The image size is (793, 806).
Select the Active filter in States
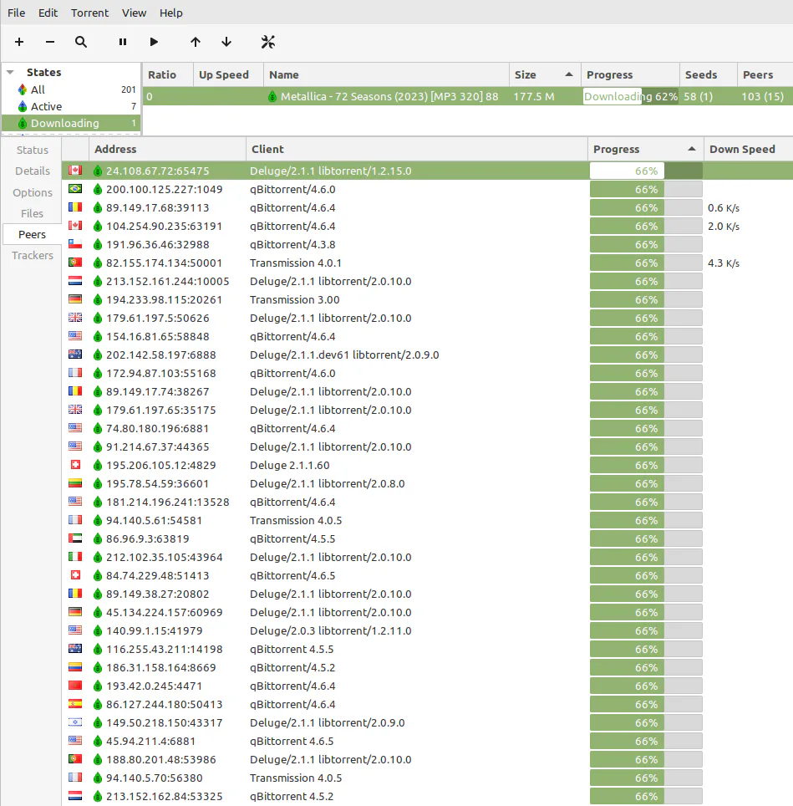click(x=71, y=106)
